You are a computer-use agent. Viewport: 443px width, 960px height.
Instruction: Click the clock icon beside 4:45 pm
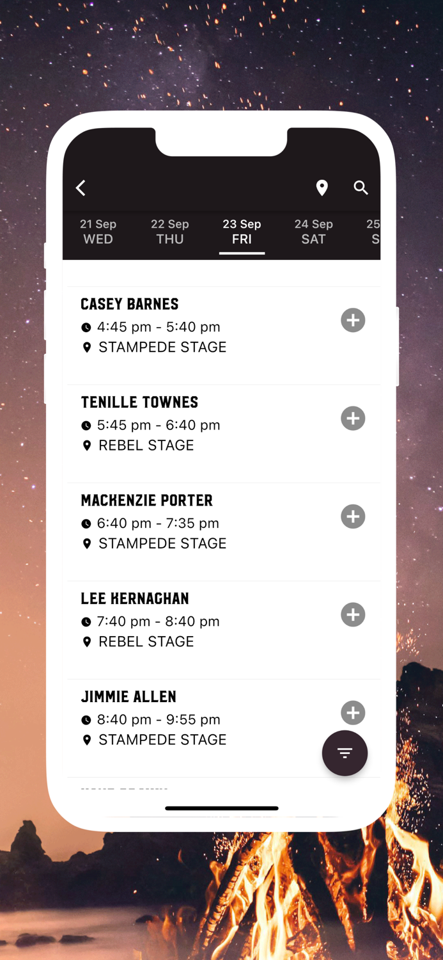pos(86,328)
